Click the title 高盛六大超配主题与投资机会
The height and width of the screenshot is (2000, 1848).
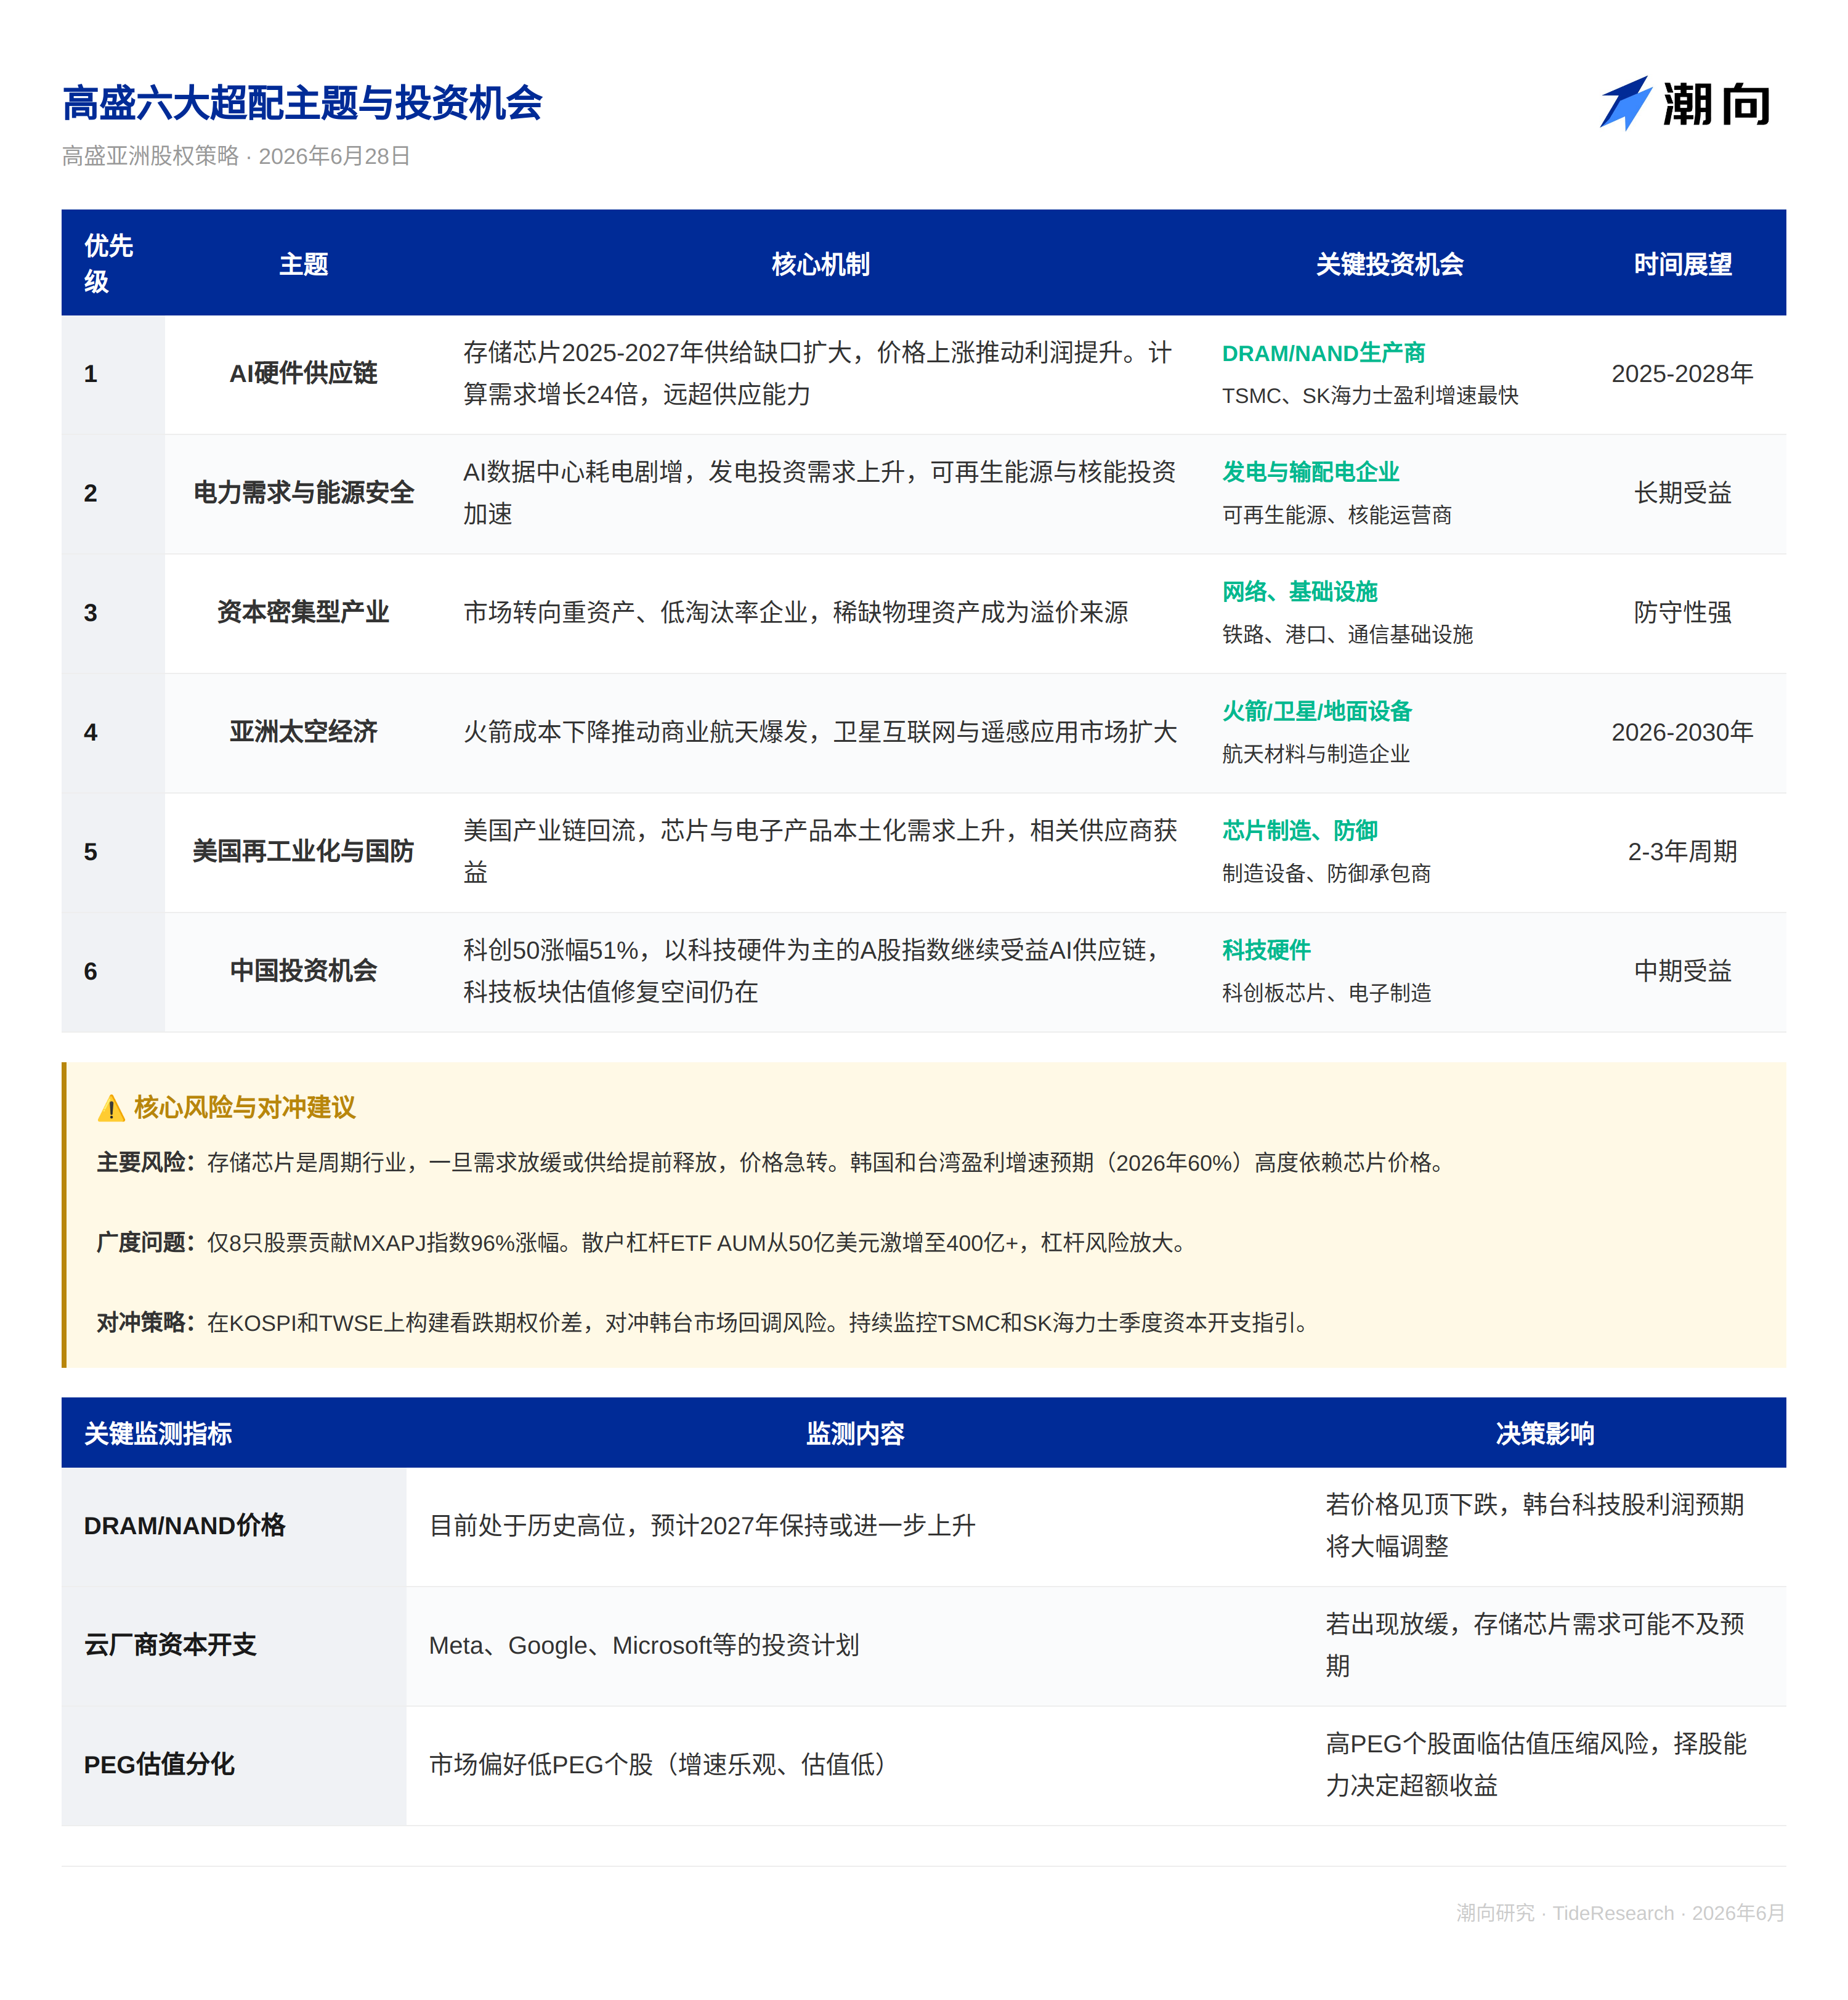point(302,103)
